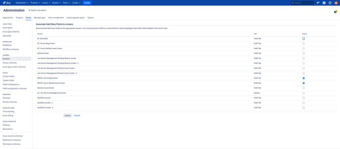
Task: Open Issue type screen schemes
Action: pyautogui.click(x=14, y=67)
